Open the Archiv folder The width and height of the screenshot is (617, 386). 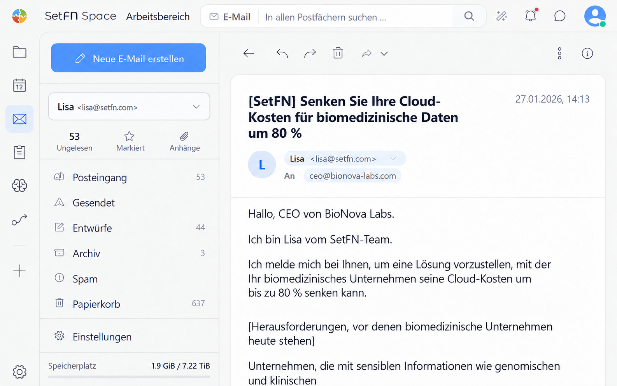pyautogui.click(x=129, y=253)
